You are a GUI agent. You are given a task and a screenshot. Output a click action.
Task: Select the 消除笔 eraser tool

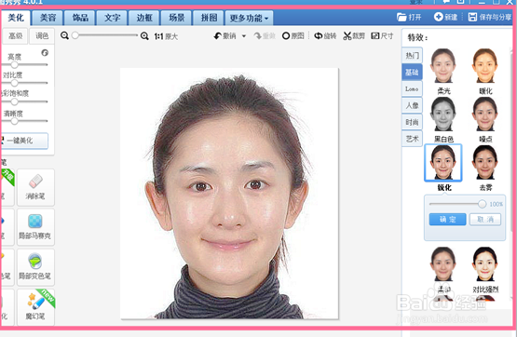35,187
